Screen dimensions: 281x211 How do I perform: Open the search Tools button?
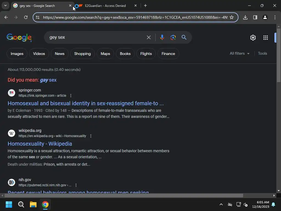click(x=262, y=54)
